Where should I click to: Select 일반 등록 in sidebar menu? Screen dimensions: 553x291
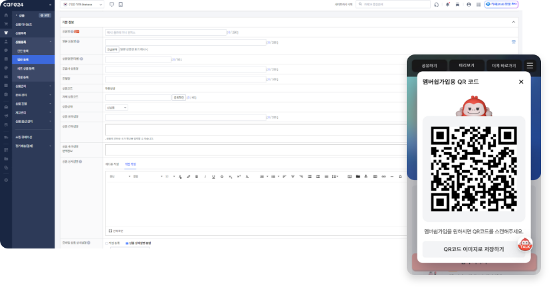(x=23, y=59)
